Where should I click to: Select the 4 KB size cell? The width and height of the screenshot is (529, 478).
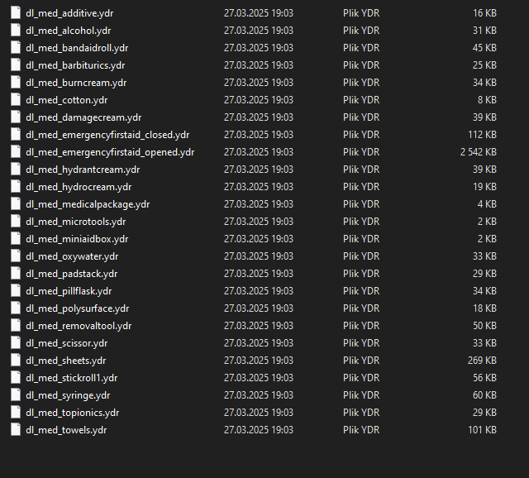point(487,204)
